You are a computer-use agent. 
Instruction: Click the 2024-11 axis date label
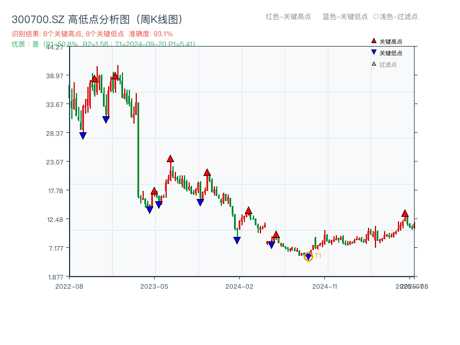pyautogui.click(x=326, y=285)
